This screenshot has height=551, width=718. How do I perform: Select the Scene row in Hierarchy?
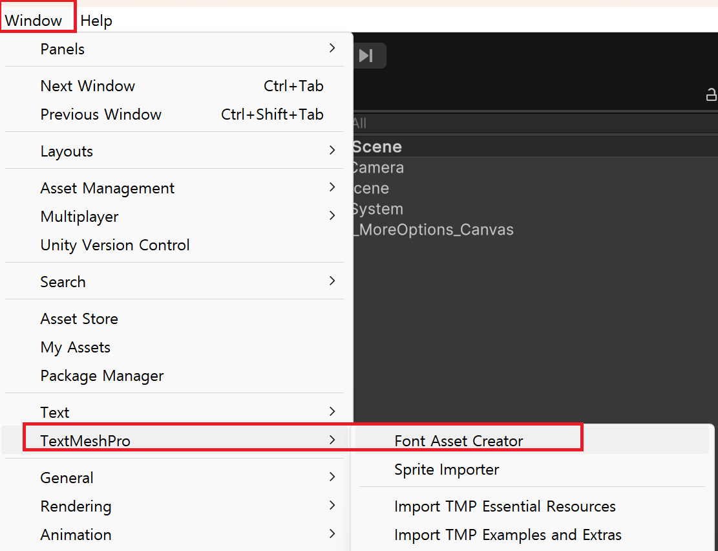click(535, 147)
